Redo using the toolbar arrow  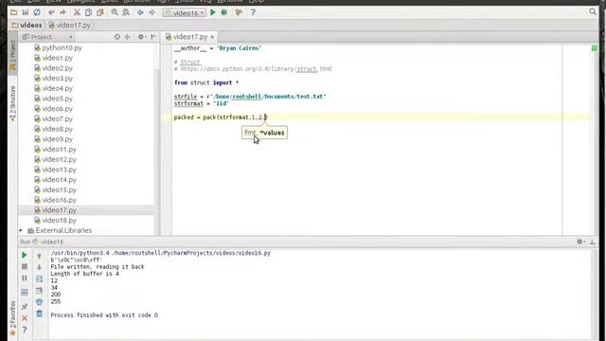[62, 12]
